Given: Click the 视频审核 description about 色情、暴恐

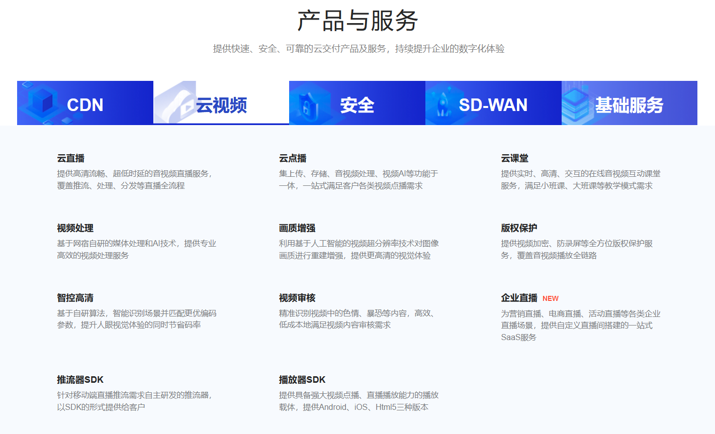Looking at the screenshot, I should pos(357,319).
